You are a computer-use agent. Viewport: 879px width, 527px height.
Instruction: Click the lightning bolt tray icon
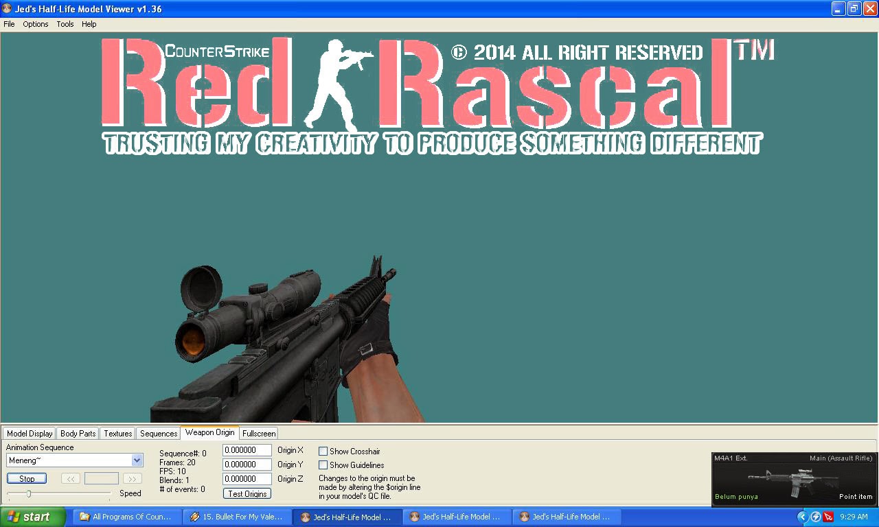(x=816, y=517)
